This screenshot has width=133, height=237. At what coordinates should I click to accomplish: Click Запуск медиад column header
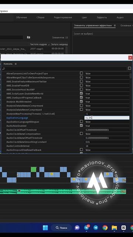[x=59, y=44]
